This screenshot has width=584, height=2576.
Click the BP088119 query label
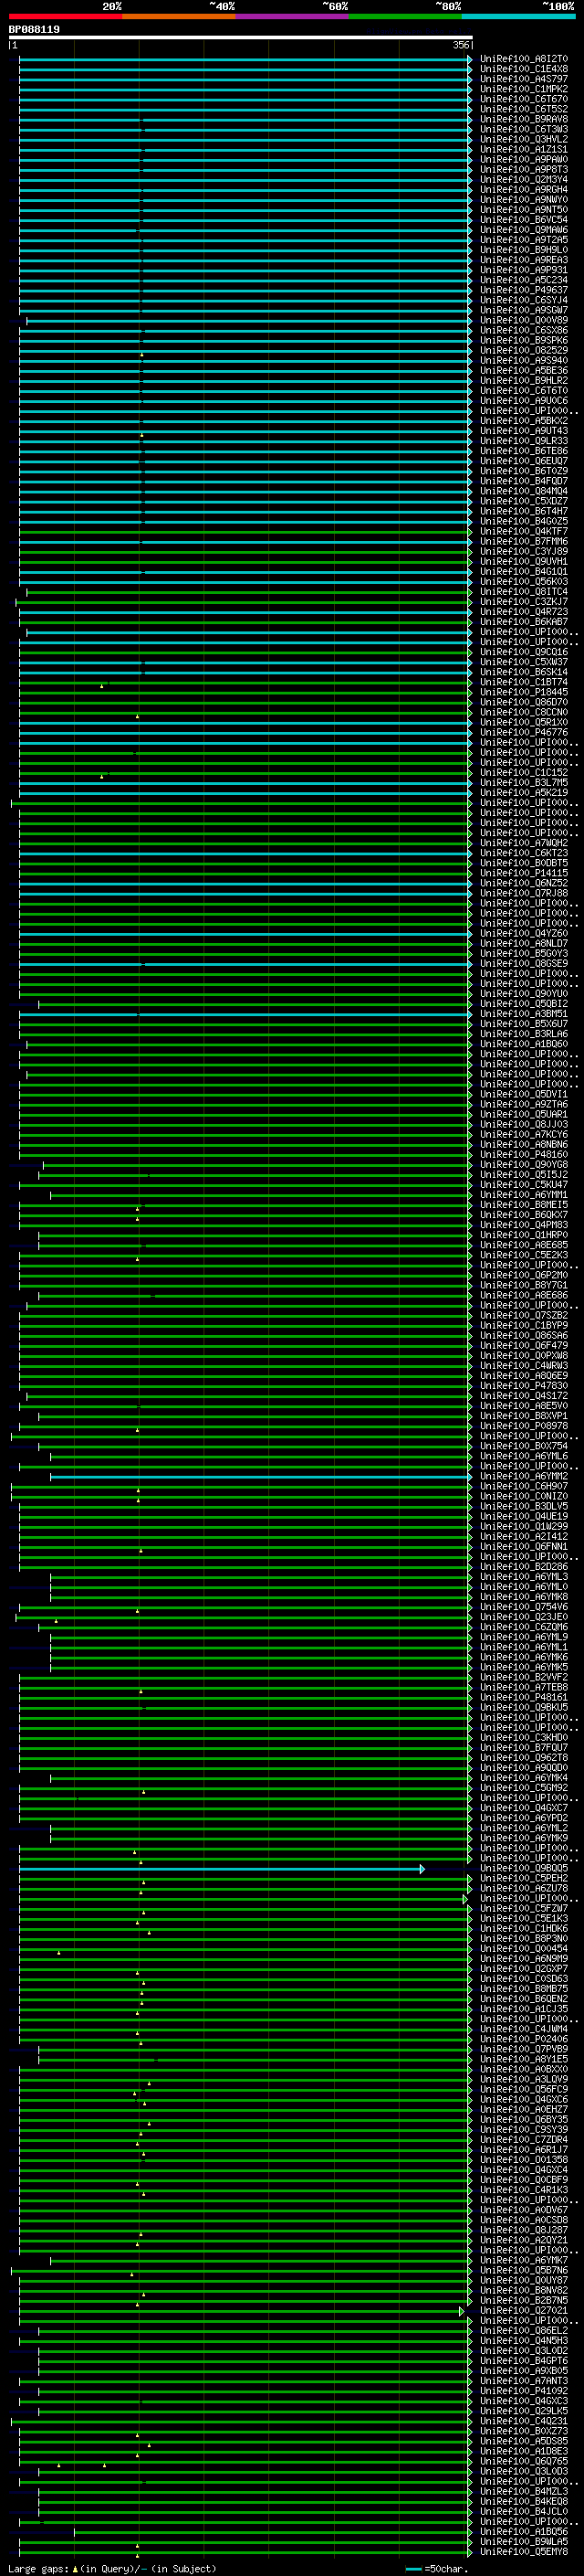[34, 29]
